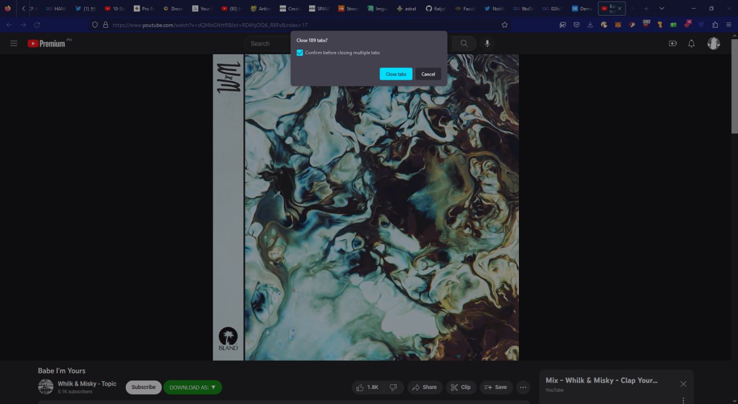Open site security padlock info
The image size is (738, 404).
[x=105, y=25]
